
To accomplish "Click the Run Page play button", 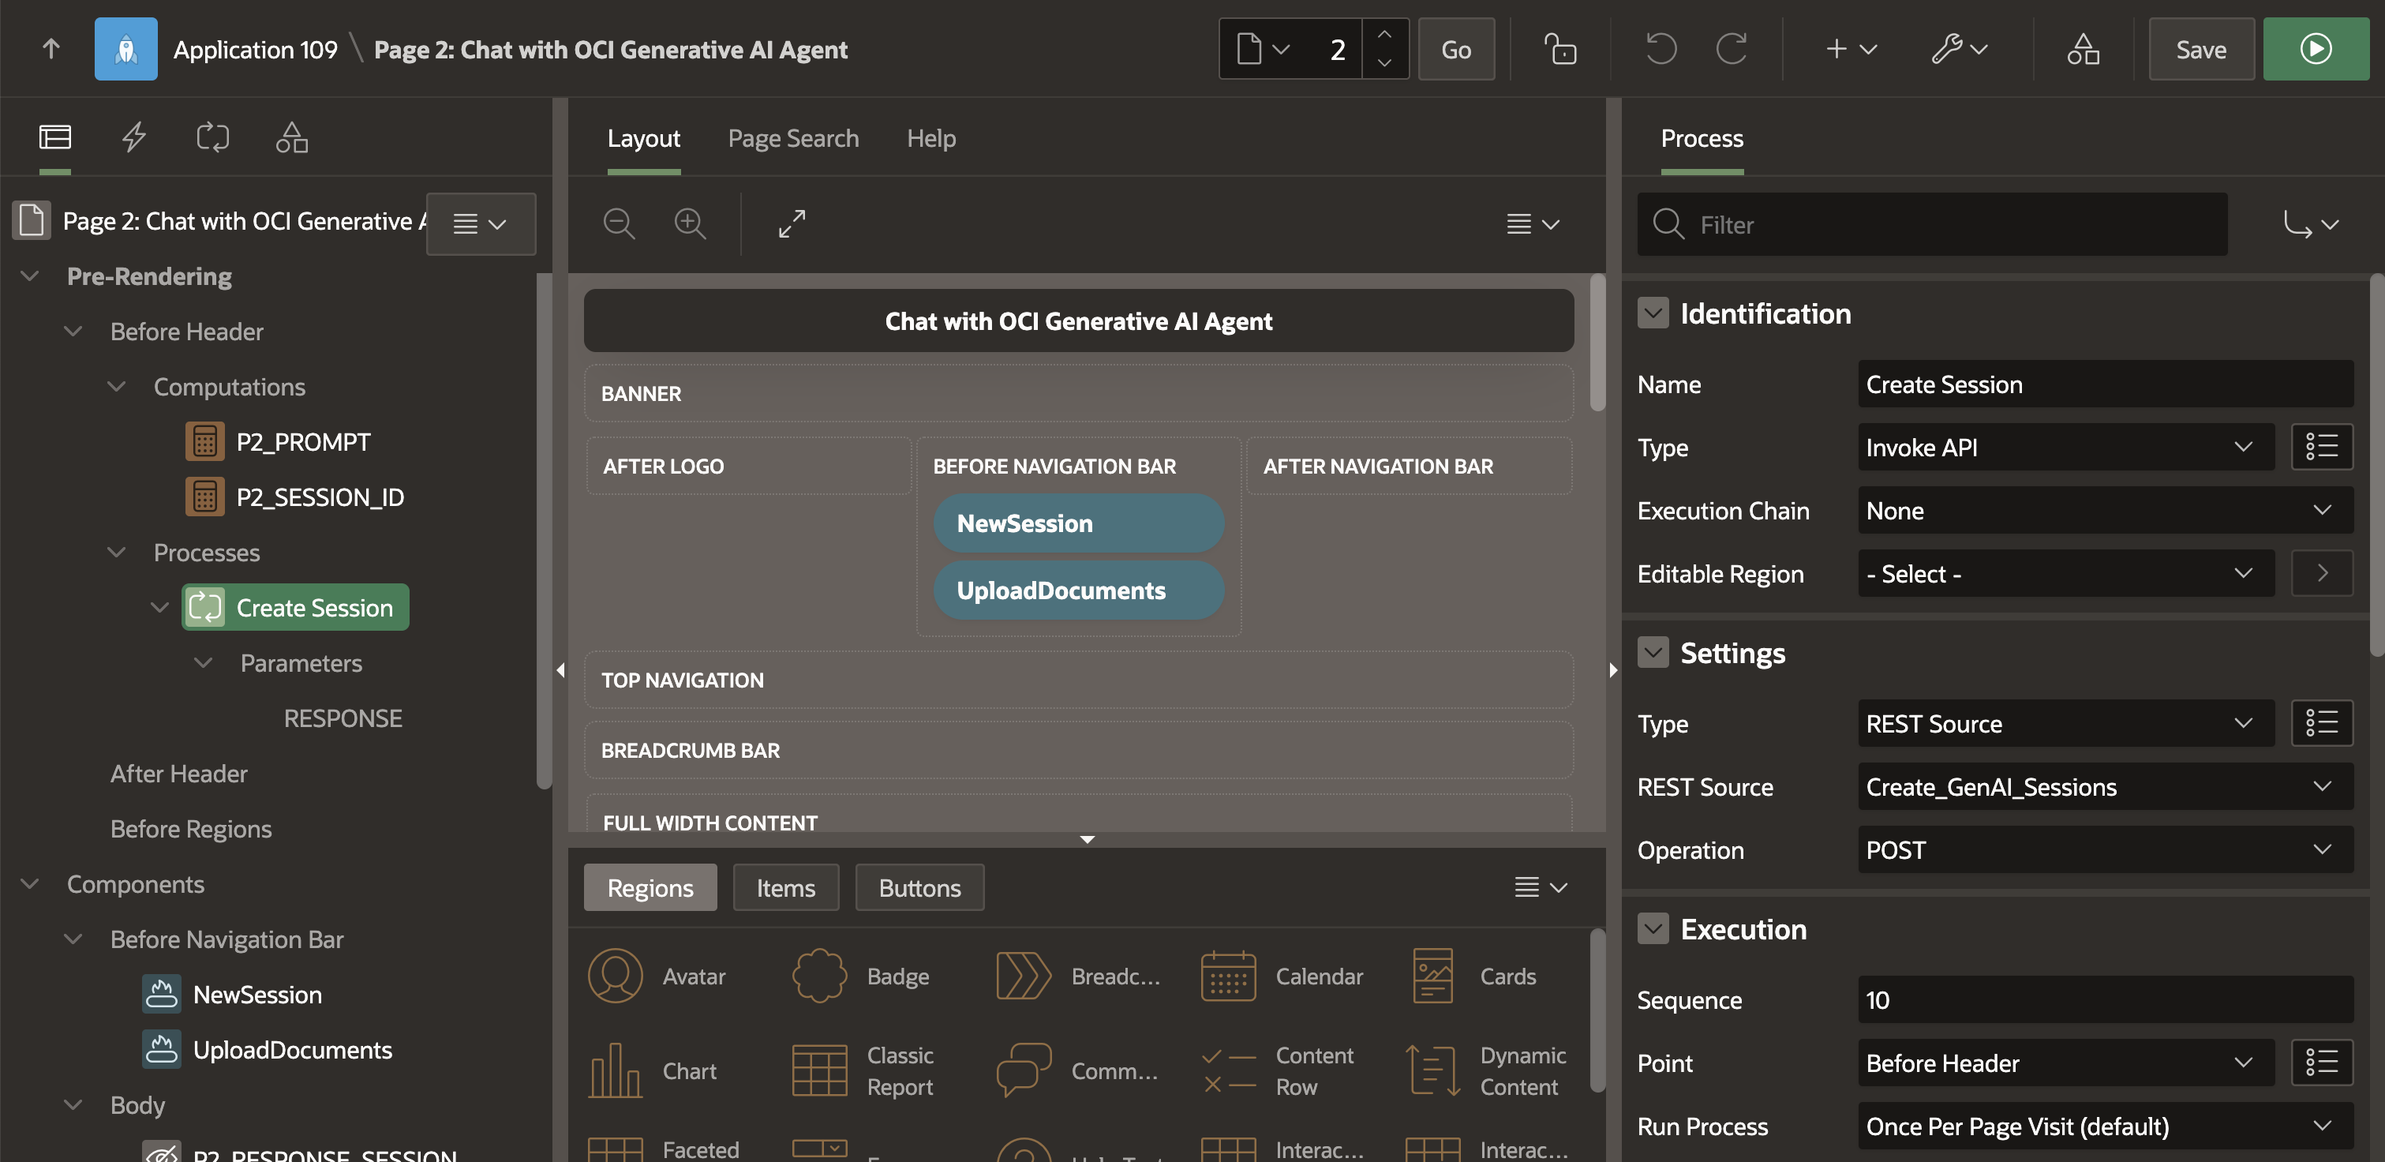I will tap(2315, 49).
